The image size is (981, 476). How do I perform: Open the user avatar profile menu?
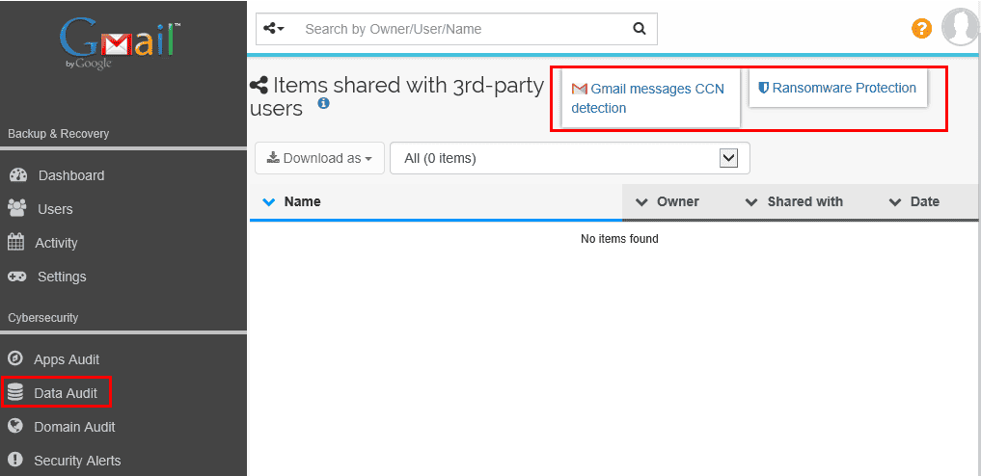pyautogui.click(x=961, y=28)
